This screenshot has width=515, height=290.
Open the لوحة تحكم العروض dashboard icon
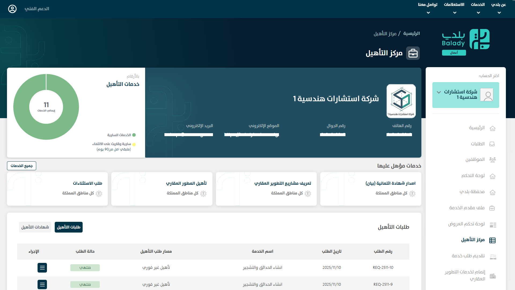click(x=493, y=224)
